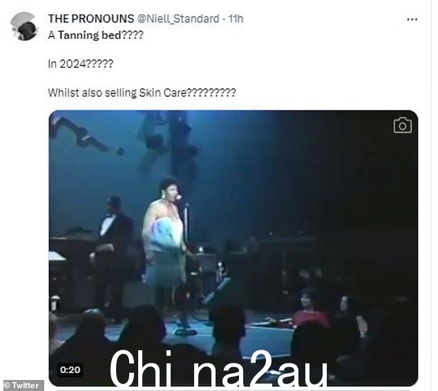The height and width of the screenshot is (391, 438).
Task: Open the three-dot more options menu
Action: [x=412, y=19]
